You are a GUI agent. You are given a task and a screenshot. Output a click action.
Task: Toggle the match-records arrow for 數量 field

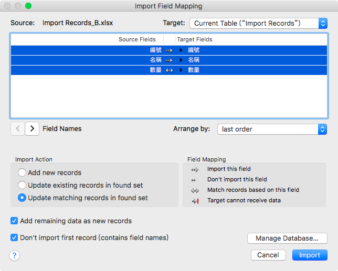pyautogui.click(x=169, y=70)
